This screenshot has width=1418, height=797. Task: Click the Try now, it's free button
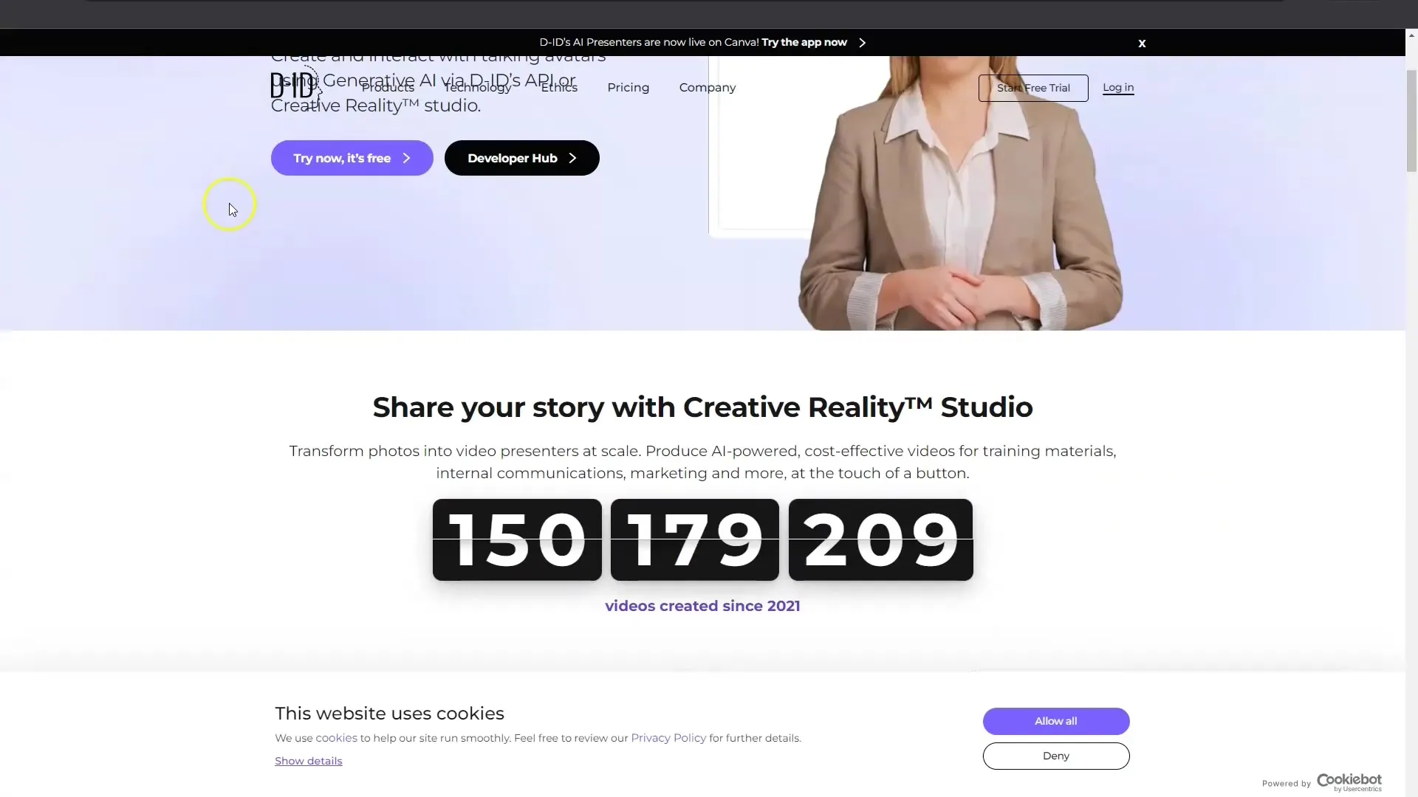(352, 158)
